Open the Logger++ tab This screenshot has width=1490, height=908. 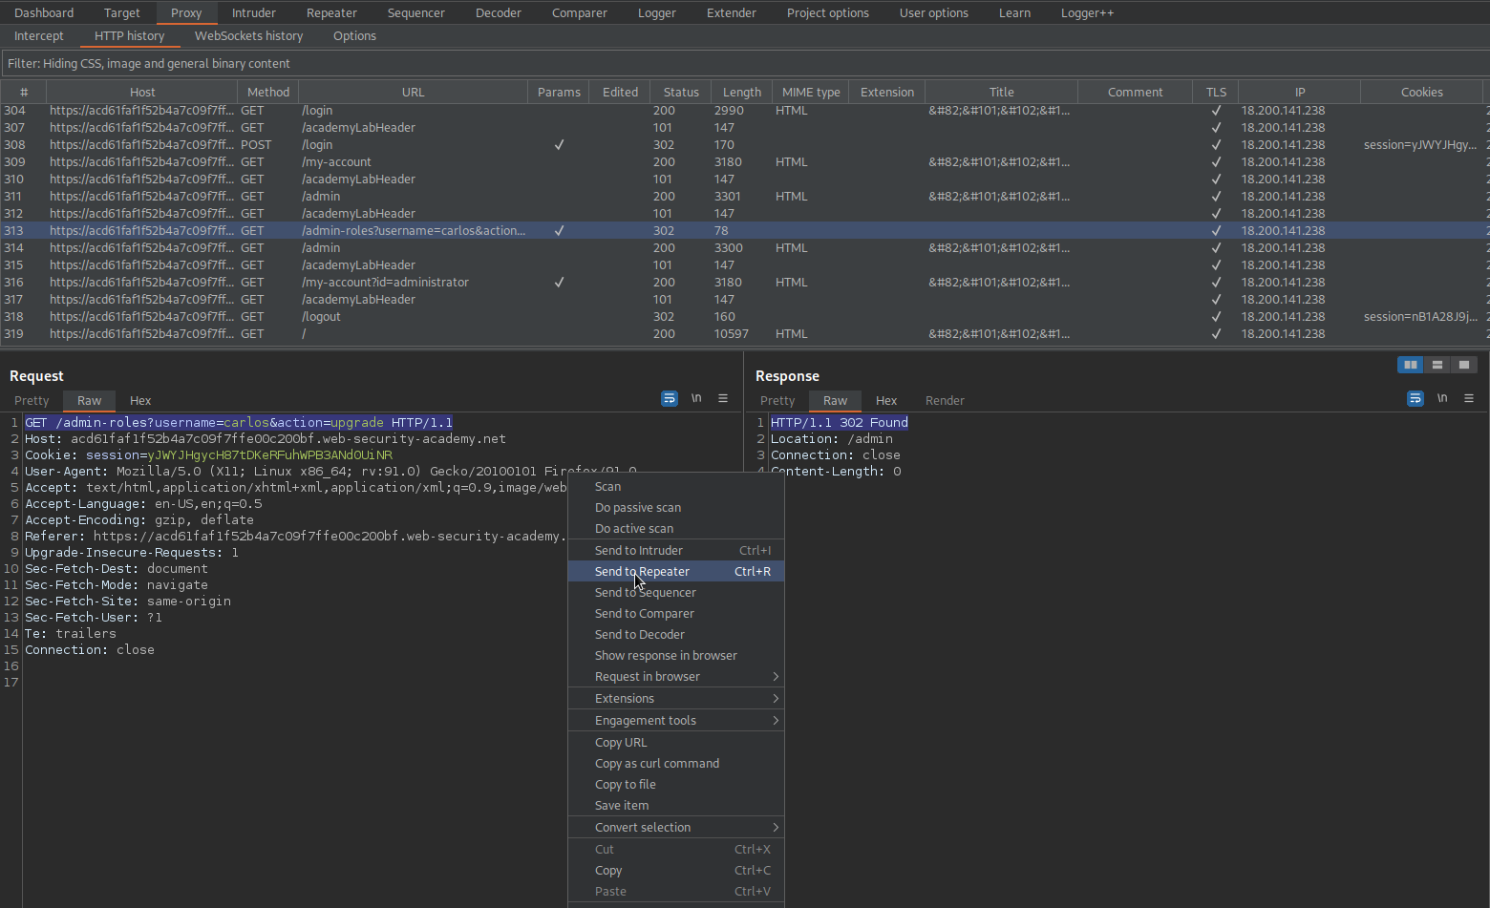(x=1088, y=12)
